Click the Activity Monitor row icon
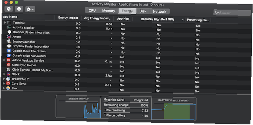The width and height of the screenshot is (253, 125). [x=9, y=27]
